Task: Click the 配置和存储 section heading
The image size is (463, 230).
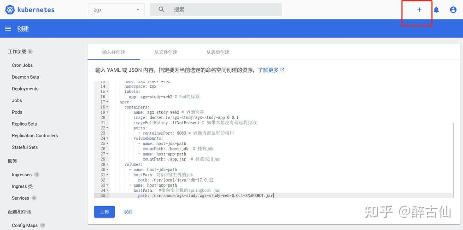Action: click(x=19, y=212)
